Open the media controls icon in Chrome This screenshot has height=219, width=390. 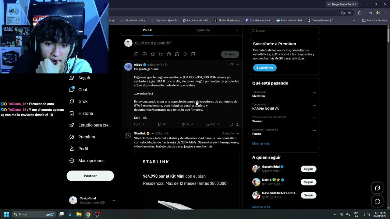point(370,13)
